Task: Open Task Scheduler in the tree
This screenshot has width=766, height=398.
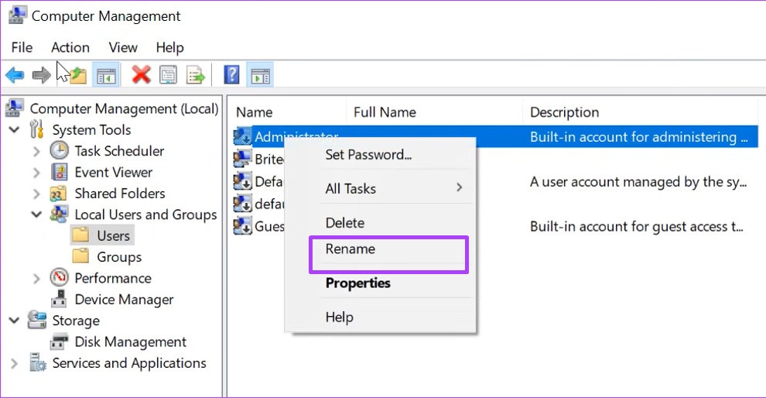Action: (x=118, y=151)
